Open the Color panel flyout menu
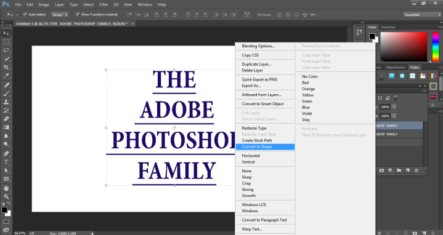The image size is (443, 235). tap(439, 27)
